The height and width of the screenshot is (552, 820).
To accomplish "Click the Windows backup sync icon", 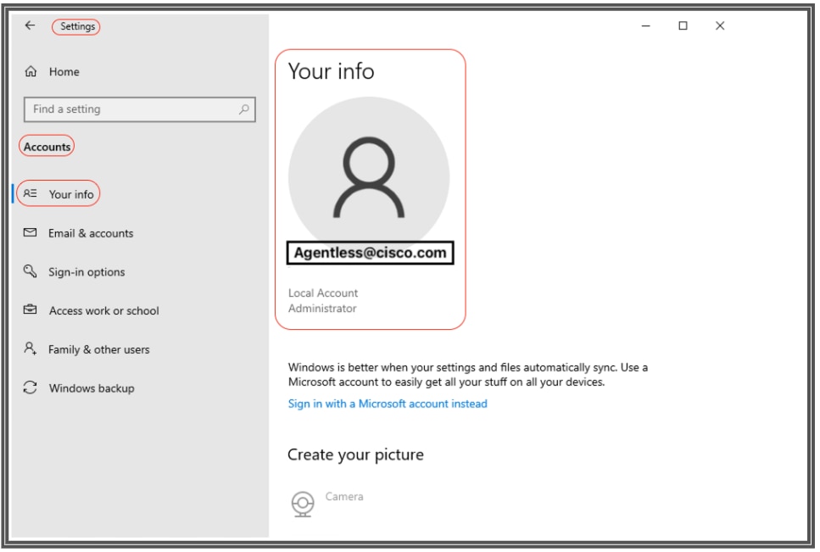I will [31, 388].
